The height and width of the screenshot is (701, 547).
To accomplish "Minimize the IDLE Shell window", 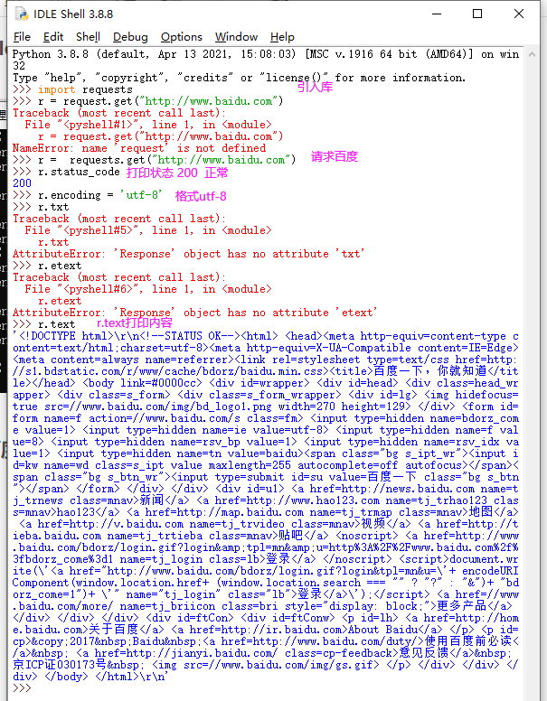I will (x=437, y=14).
